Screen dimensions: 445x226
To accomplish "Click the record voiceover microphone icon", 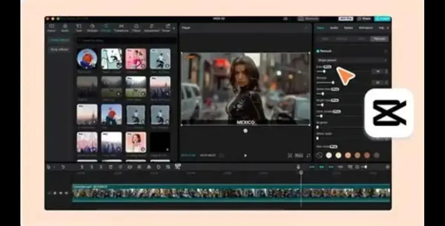I will tap(298, 167).
